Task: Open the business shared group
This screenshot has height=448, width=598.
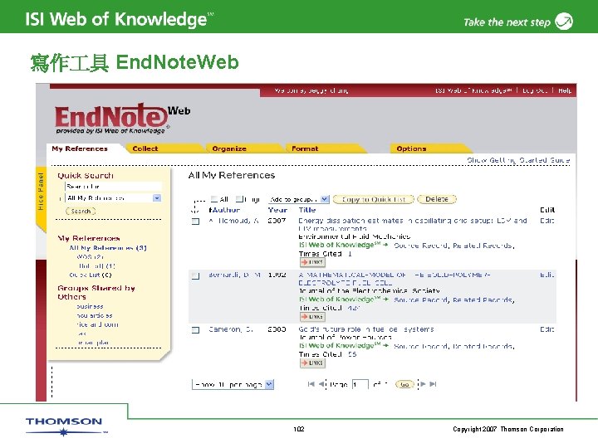Action: point(90,306)
